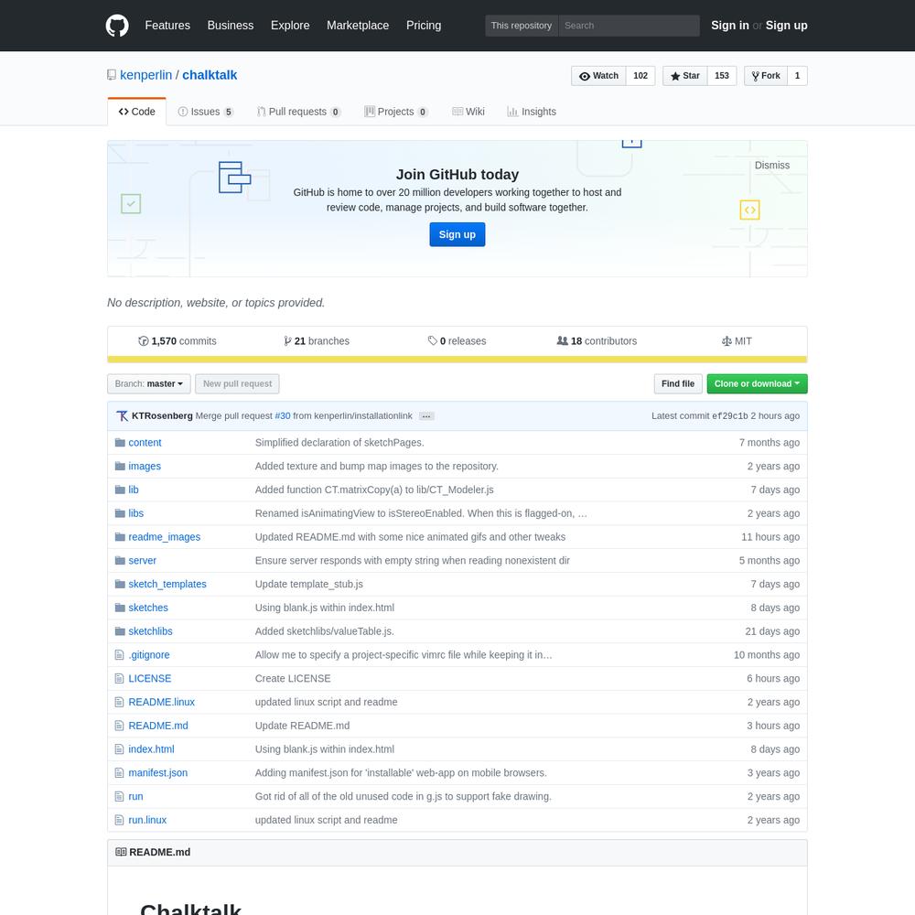Click the folder icon for sketchlibs
Image resolution: width=915 pixels, height=915 pixels.
(x=120, y=631)
